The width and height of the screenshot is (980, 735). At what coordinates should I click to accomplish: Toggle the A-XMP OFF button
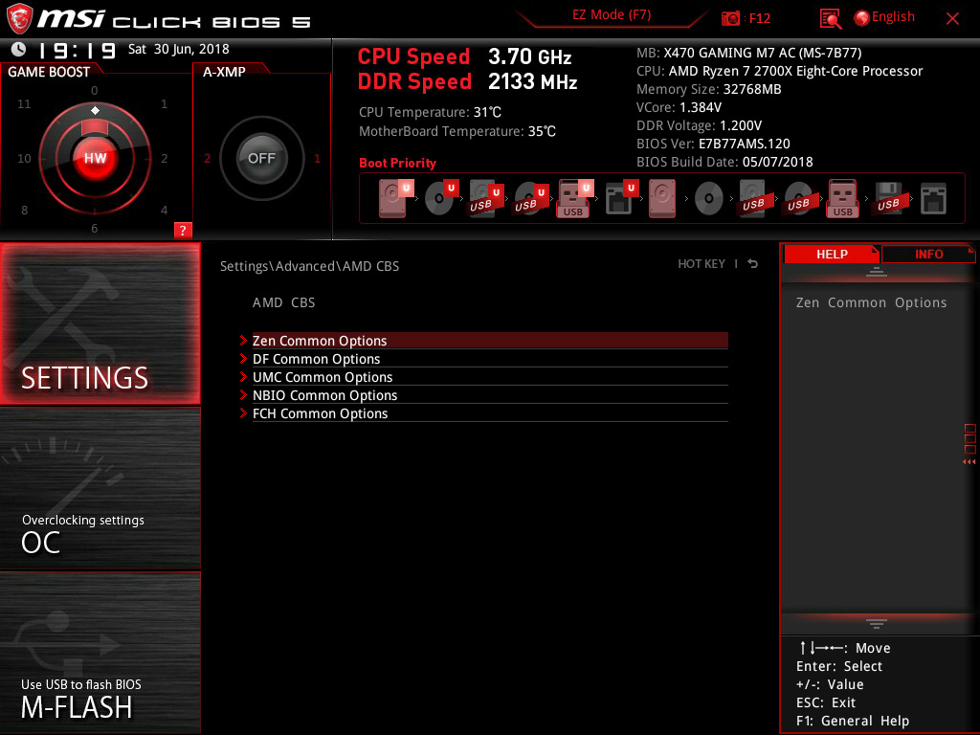click(261, 158)
